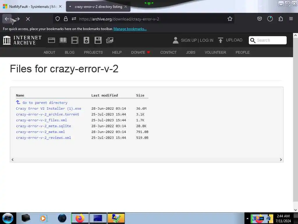
Task: Open the Audio speaker icon
Action: [86, 40]
